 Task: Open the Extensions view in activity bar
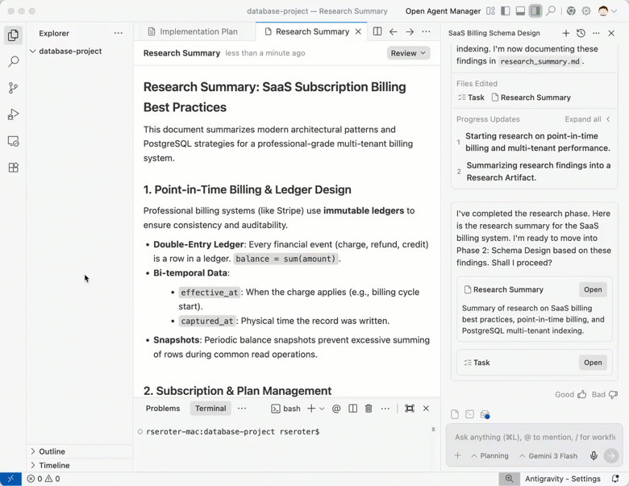13,168
